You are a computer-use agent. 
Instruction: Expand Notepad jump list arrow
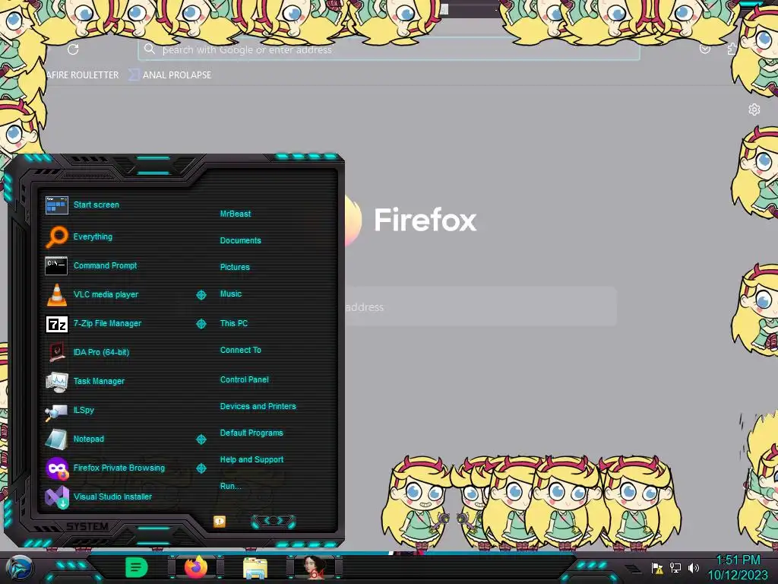click(x=201, y=440)
